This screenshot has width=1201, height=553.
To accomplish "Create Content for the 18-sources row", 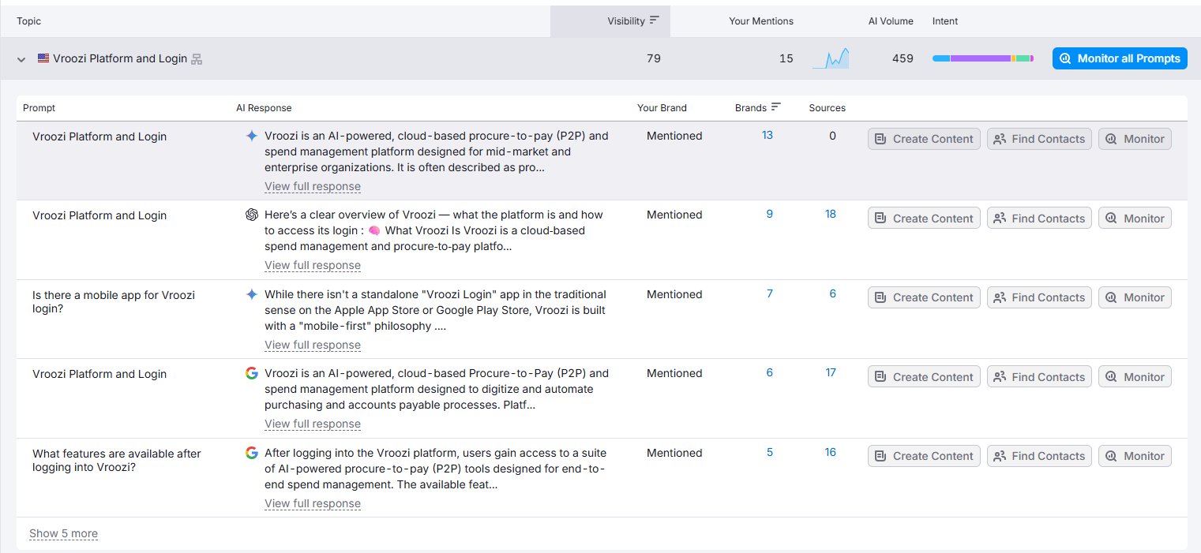I will pyautogui.click(x=924, y=218).
